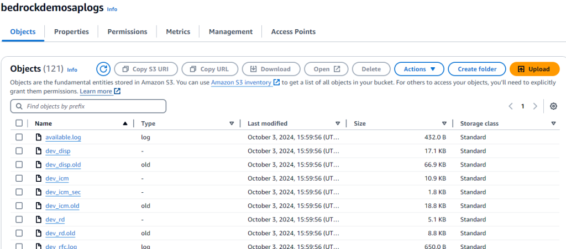Click the file icon beside available.log

(38, 137)
